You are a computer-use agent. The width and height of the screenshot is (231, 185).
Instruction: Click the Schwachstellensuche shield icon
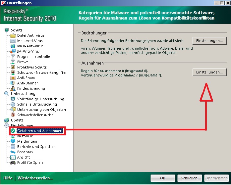(x=13, y=115)
